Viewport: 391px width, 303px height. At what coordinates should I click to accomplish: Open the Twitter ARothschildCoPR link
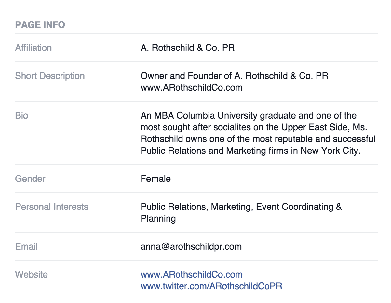211,286
